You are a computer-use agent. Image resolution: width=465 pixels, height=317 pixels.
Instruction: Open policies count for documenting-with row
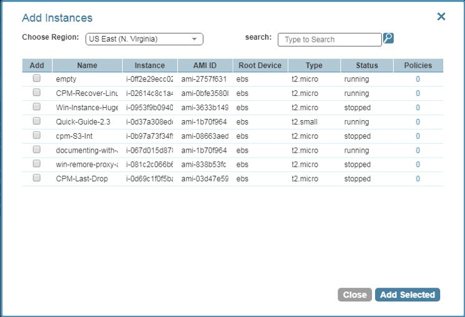(418, 150)
